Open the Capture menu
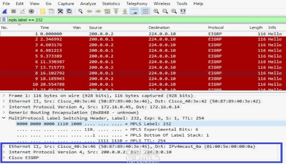This screenshot has width=286, height=164. point(66,4)
